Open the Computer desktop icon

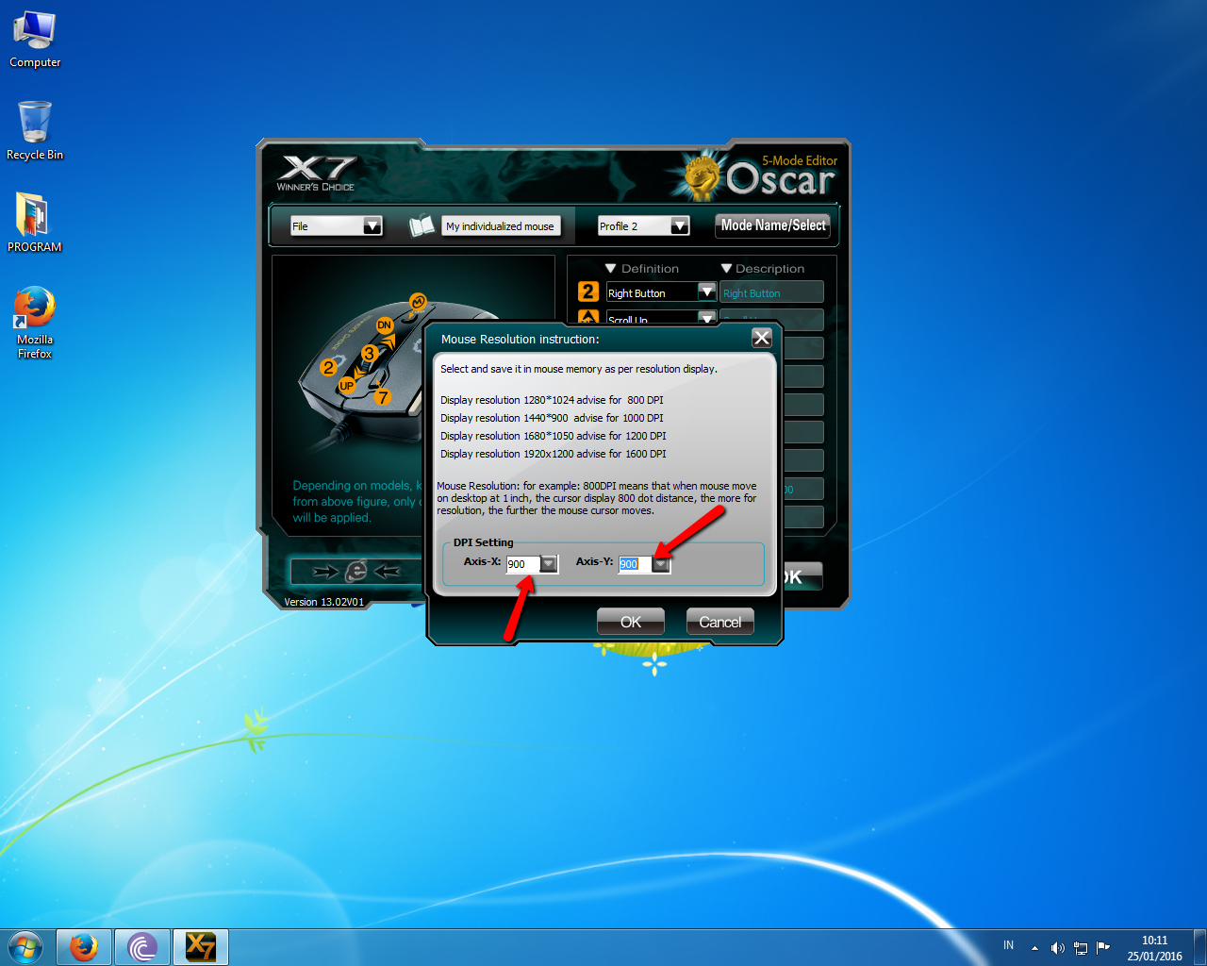click(x=35, y=41)
